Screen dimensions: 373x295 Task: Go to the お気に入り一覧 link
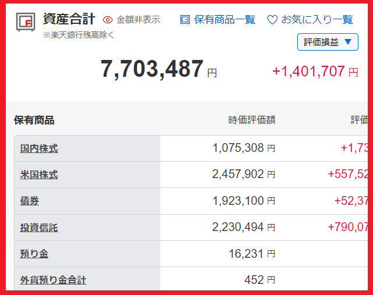pyautogui.click(x=317, y=20)
